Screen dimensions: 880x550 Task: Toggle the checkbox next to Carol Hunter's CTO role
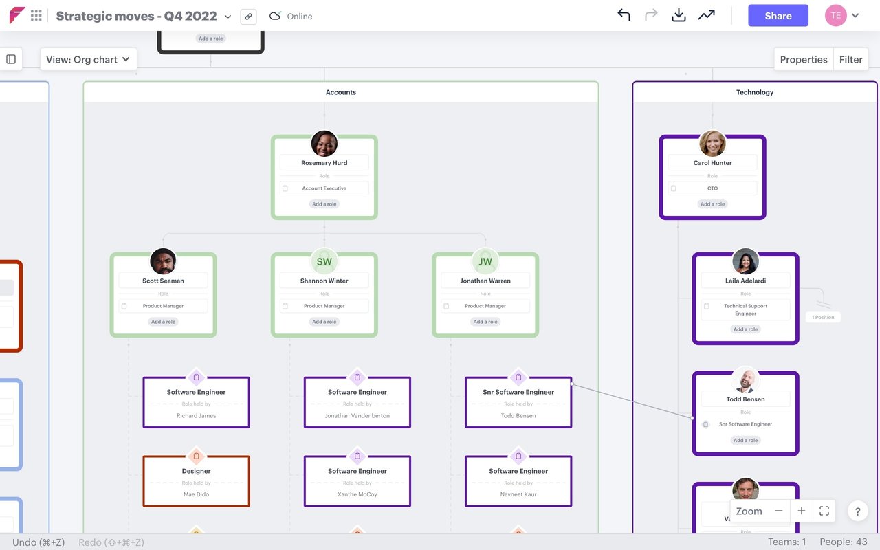(672, 188)
